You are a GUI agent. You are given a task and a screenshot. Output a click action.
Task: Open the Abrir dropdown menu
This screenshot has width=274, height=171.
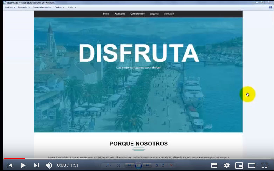[72, 7]
